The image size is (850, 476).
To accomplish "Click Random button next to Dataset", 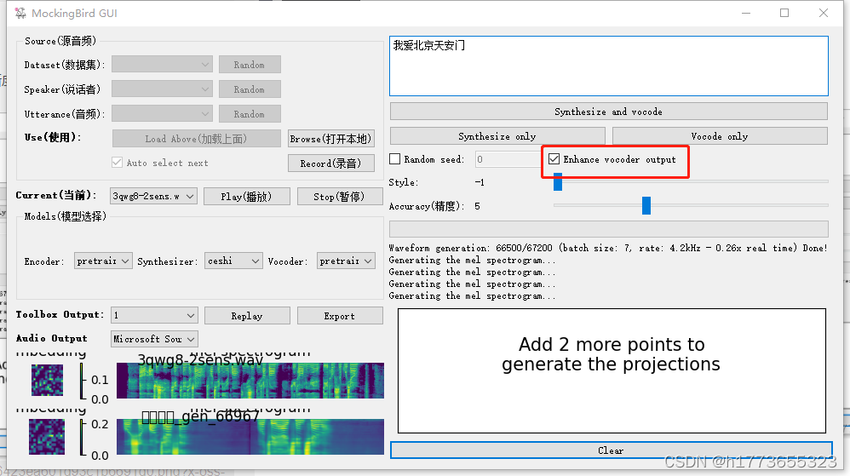I will (250, 65).
